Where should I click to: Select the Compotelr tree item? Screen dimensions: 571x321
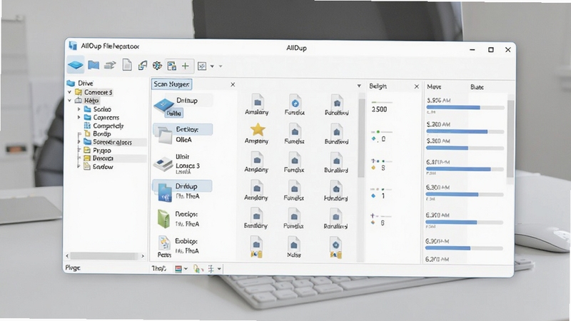point(108,126)
